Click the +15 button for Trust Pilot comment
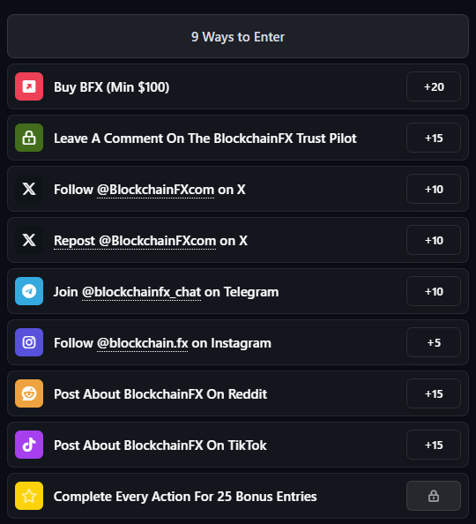Viewport: 476px width, 524px height. coord(434,138)
